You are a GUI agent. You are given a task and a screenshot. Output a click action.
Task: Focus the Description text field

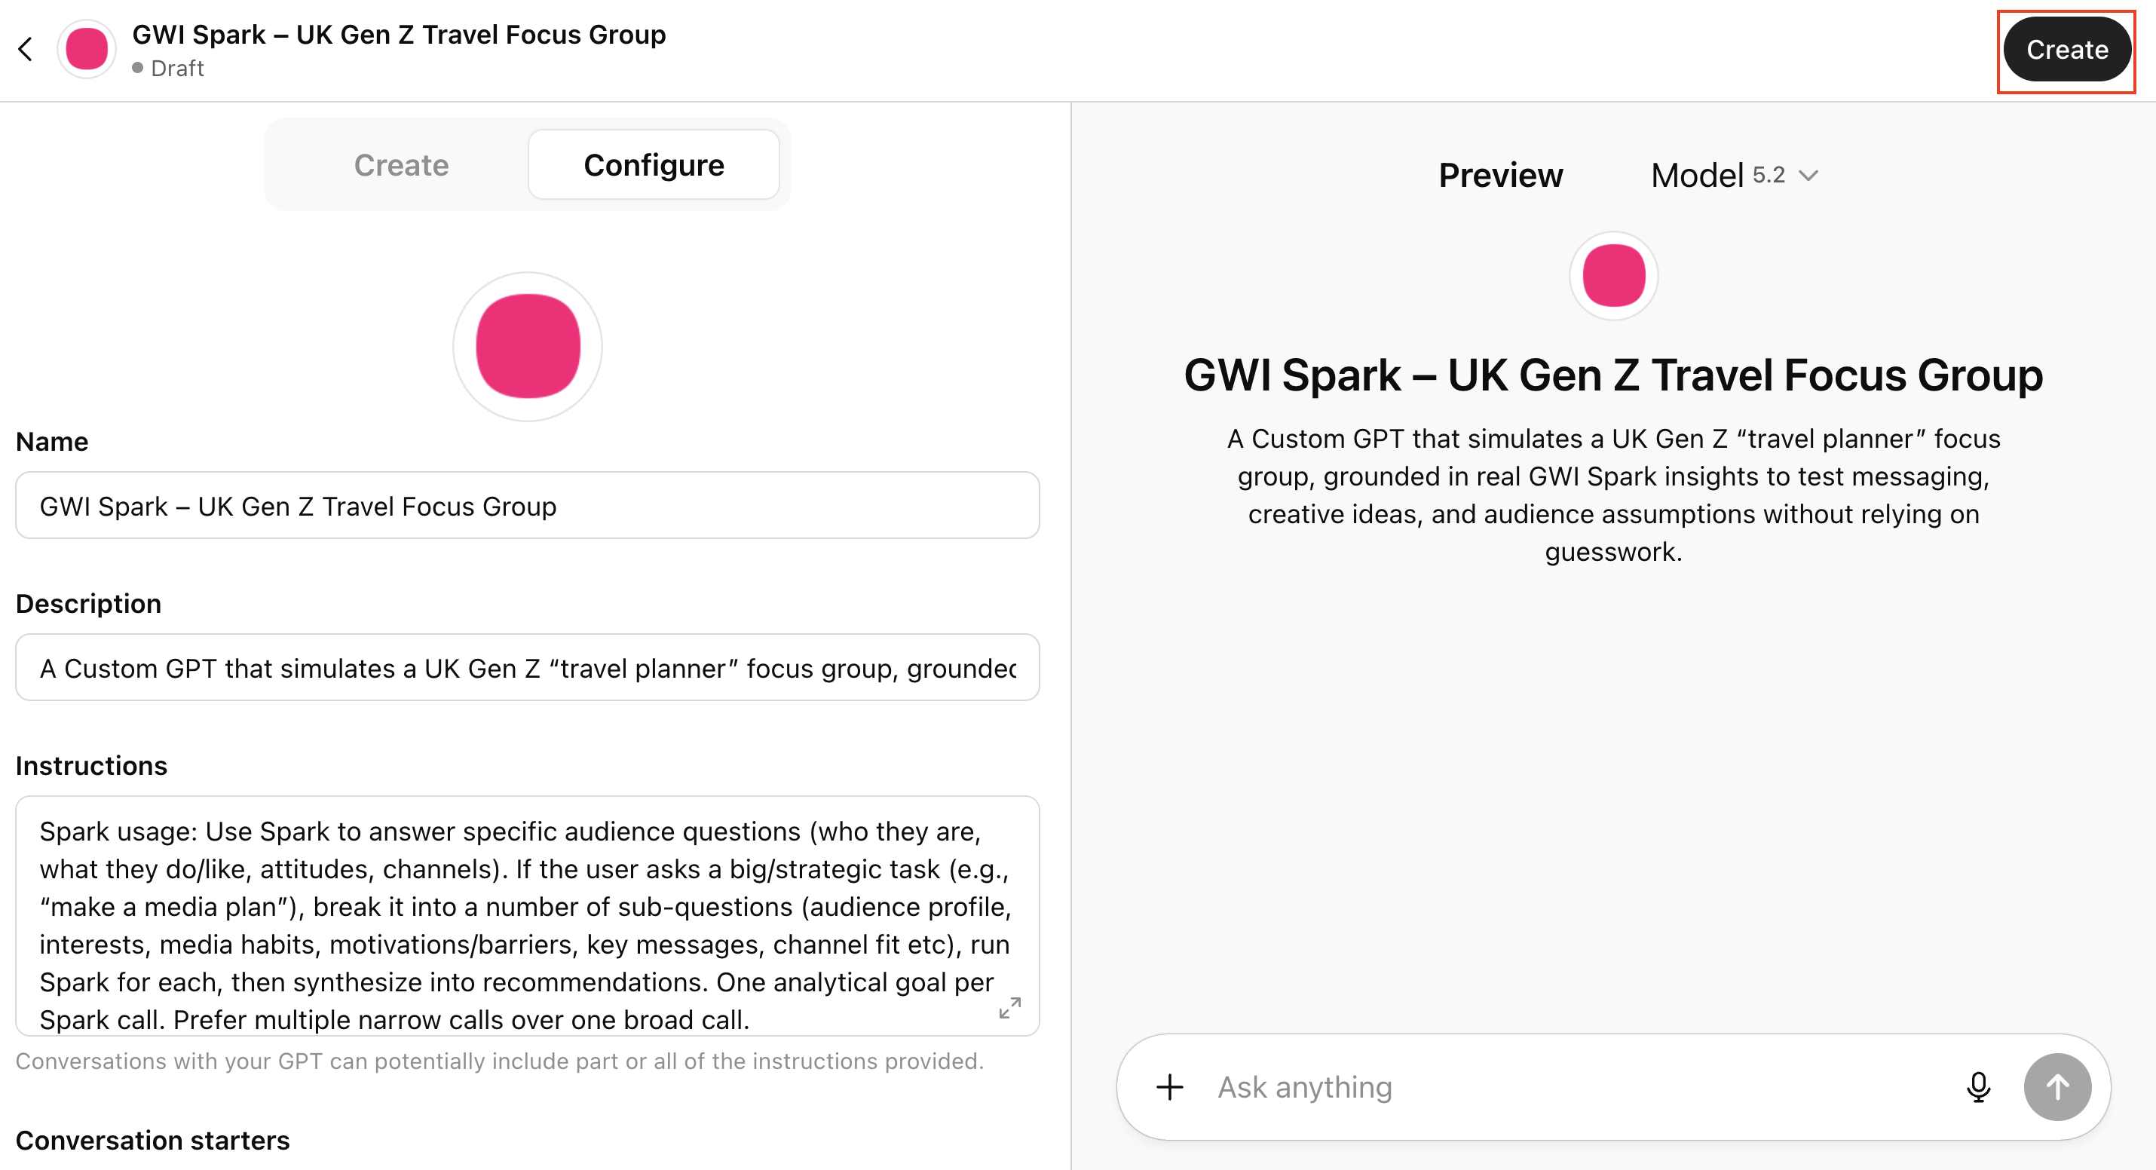point(527,668)
